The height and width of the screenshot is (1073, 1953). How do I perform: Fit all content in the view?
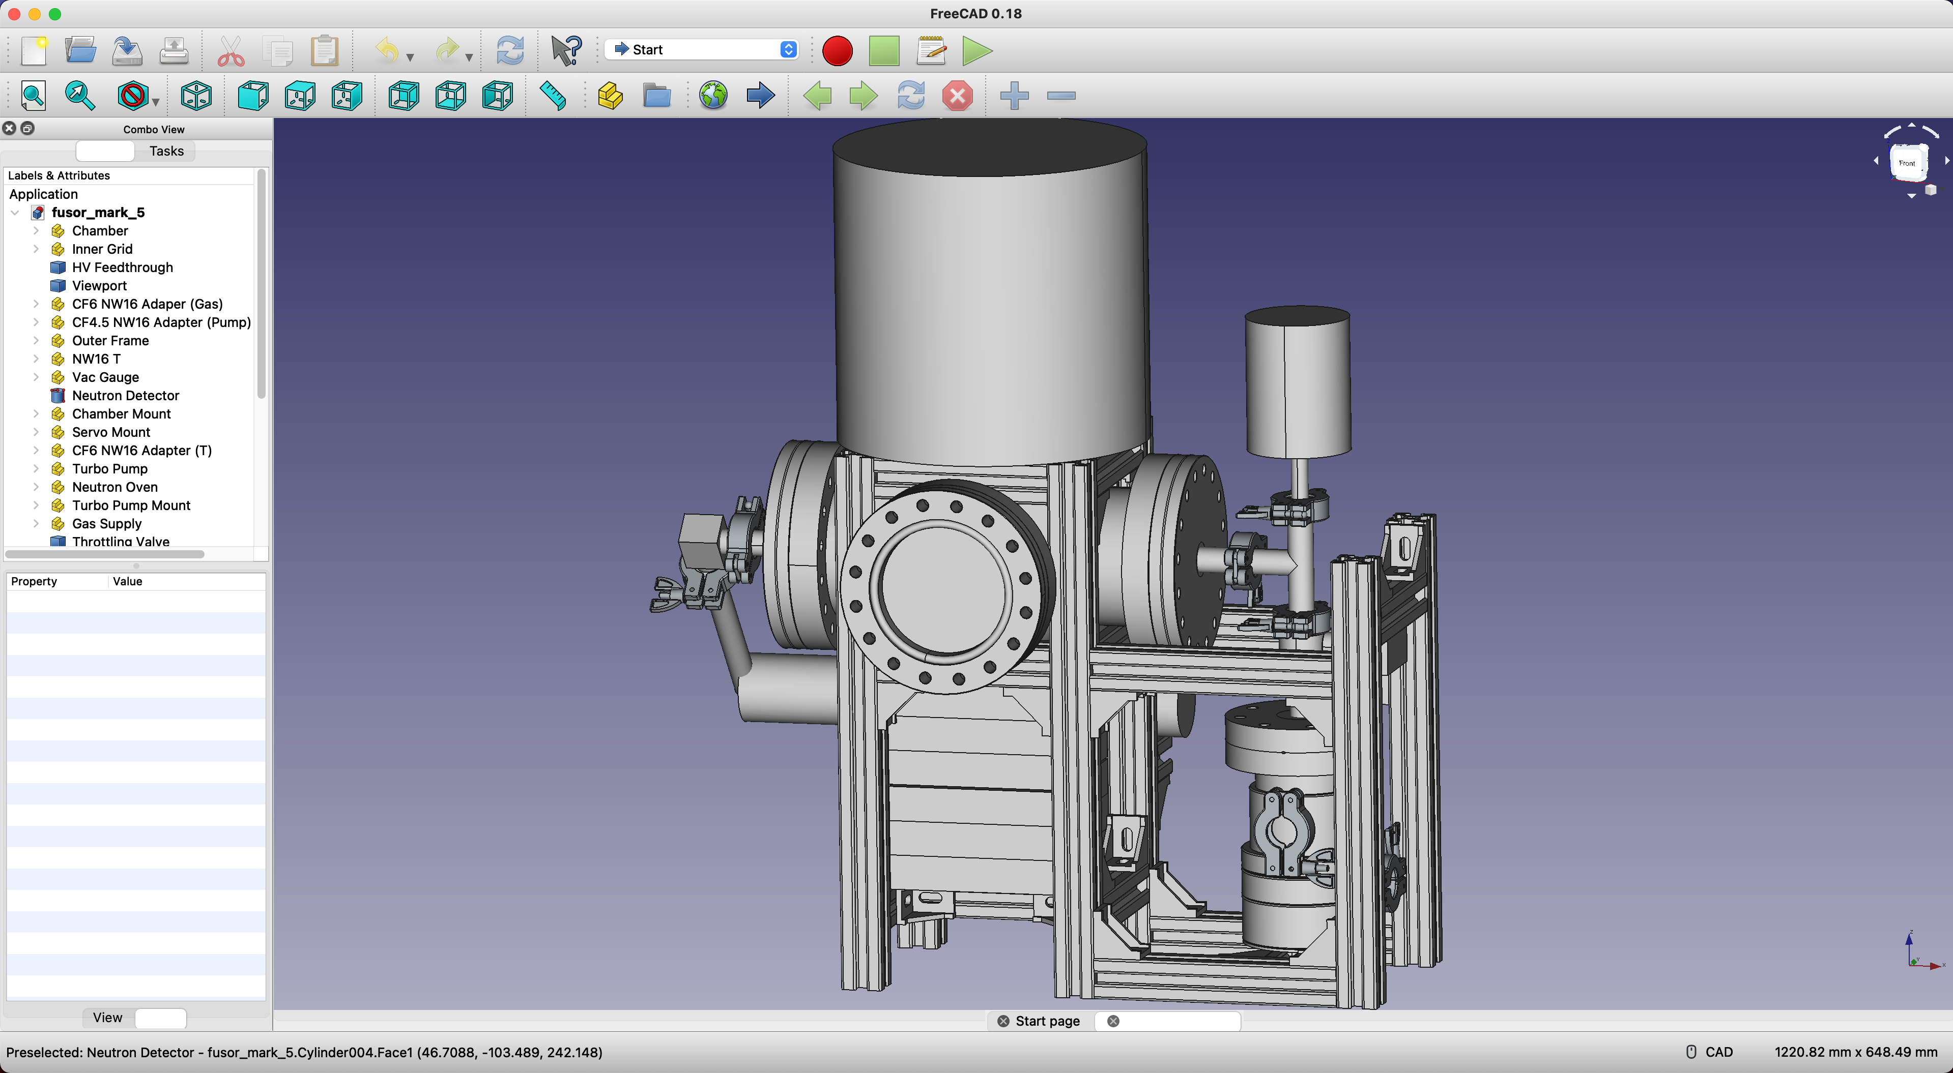click(34, 96)
